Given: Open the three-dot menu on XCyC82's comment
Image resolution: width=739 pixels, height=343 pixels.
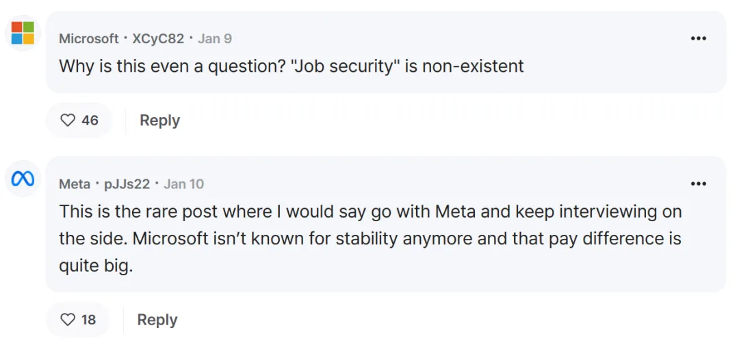Looking at the screenshot, I should 698,38.
